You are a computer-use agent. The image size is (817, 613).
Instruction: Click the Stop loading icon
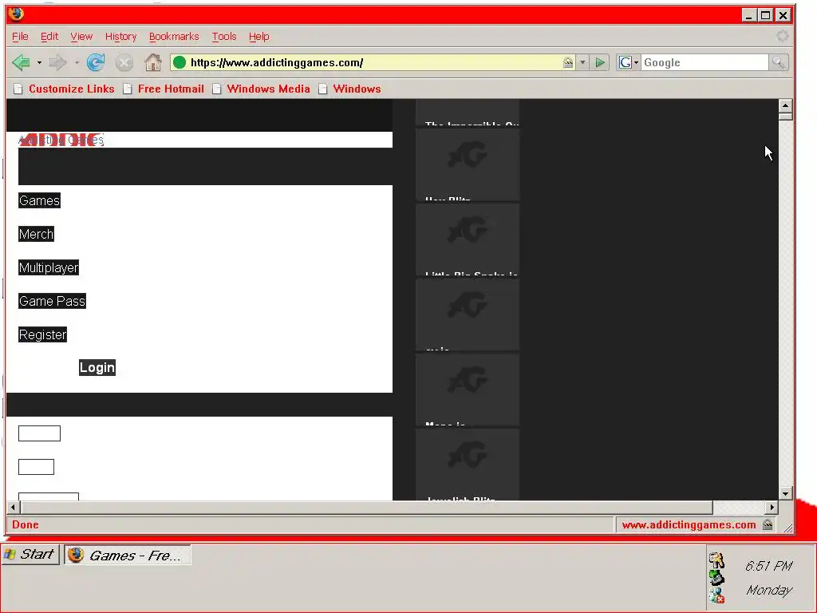coord(124,63)
